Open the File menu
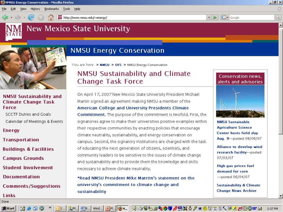 (4, 9)
